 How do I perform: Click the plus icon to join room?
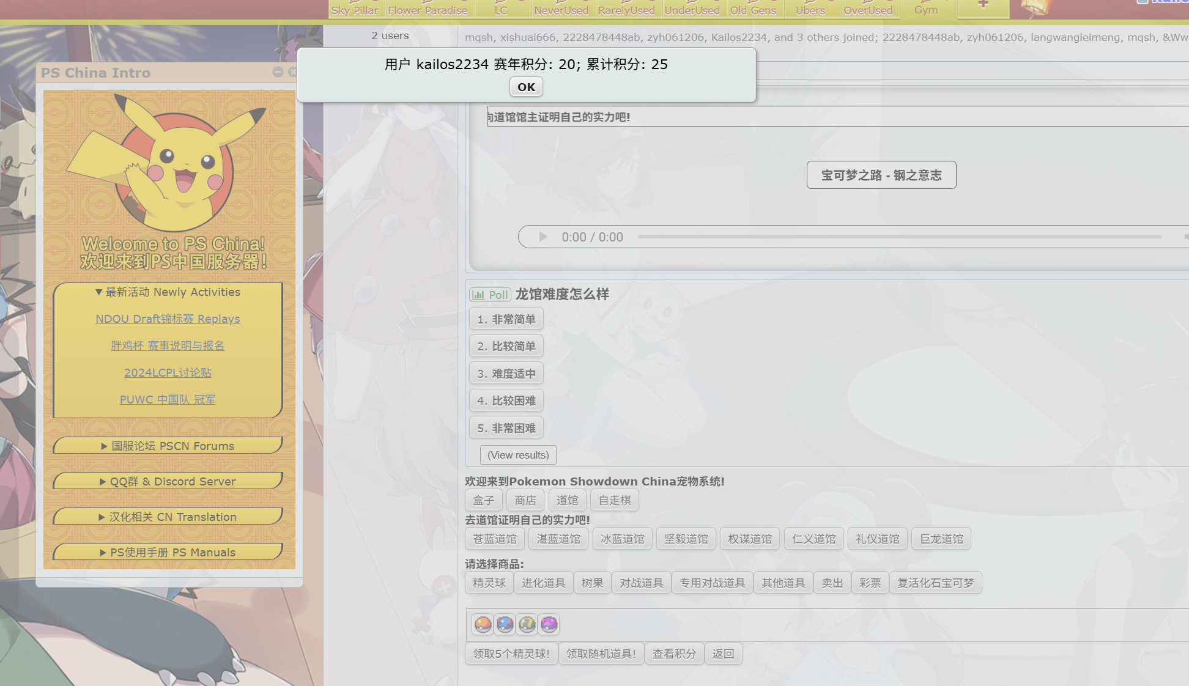(983, 5)
